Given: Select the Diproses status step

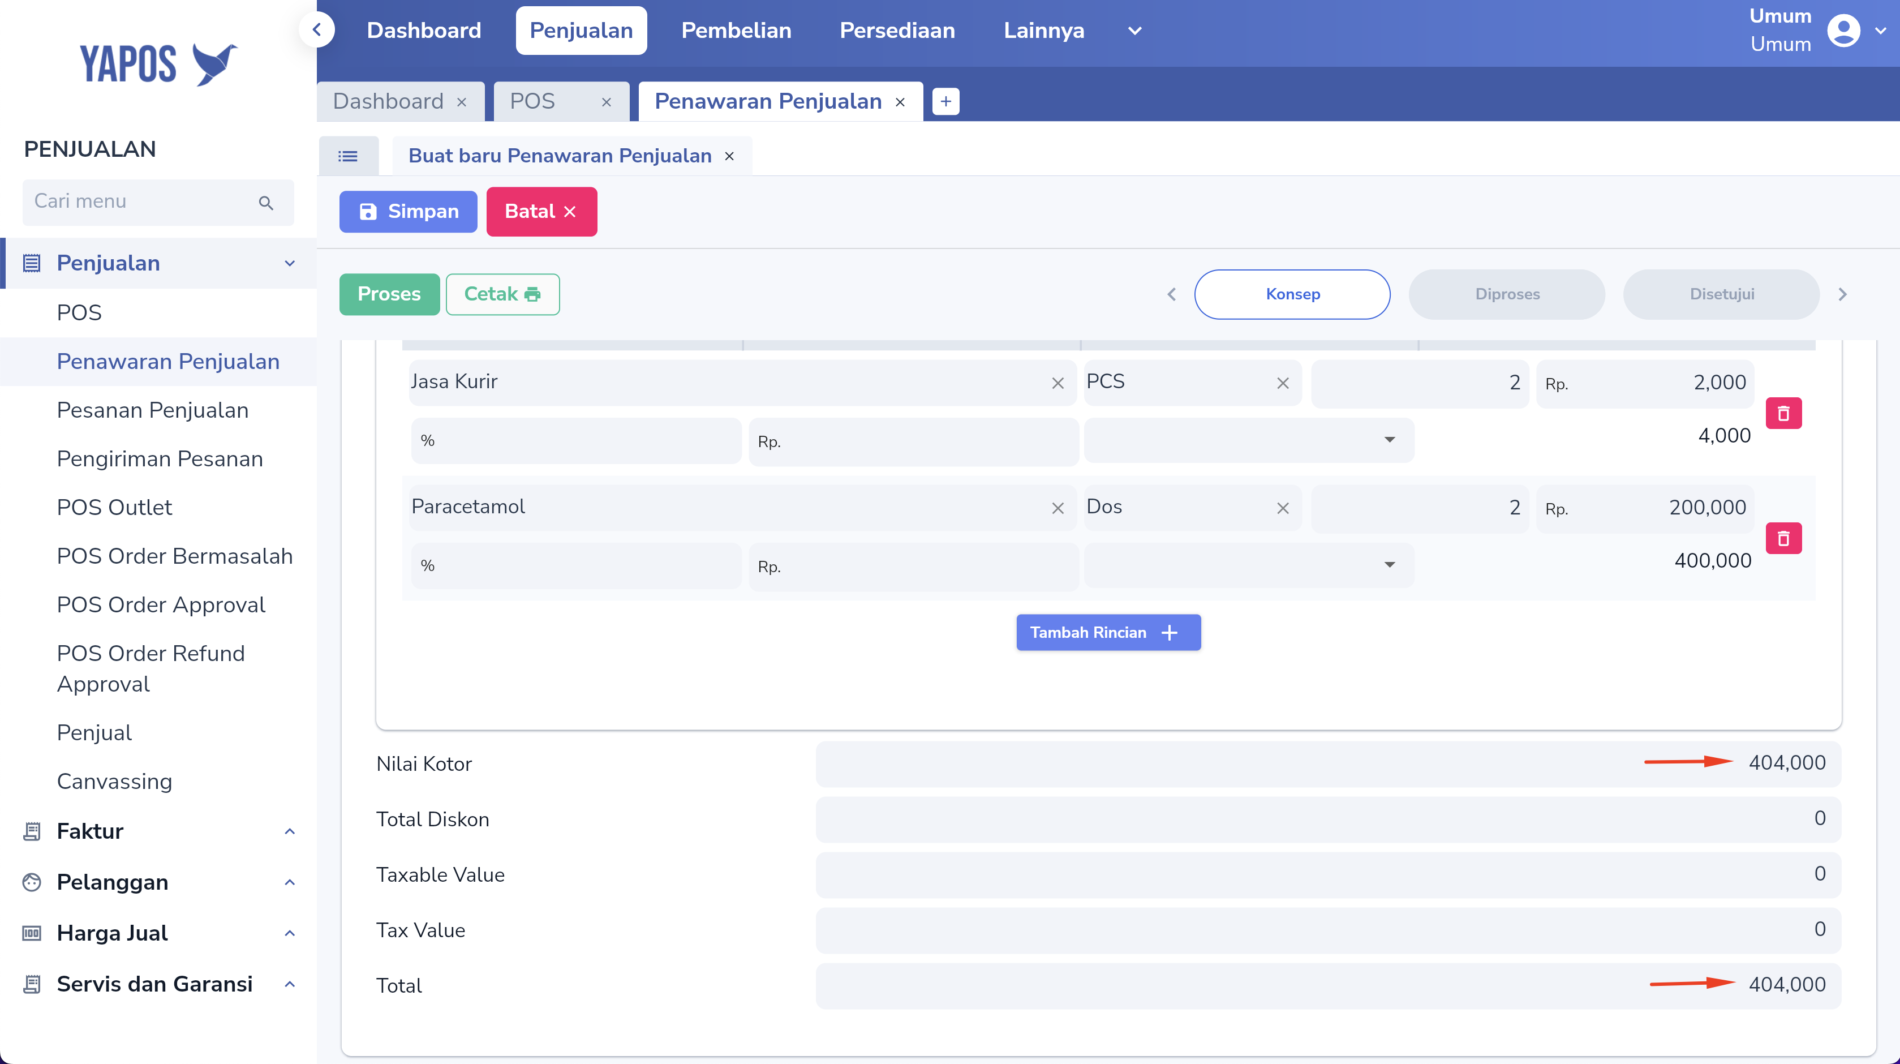Looking at the screenshot, I should coord(1507,294).
